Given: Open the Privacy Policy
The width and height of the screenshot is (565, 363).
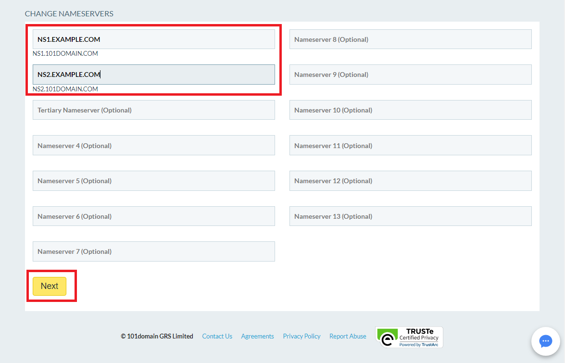Looking at the screenshot, I should 301,336.
